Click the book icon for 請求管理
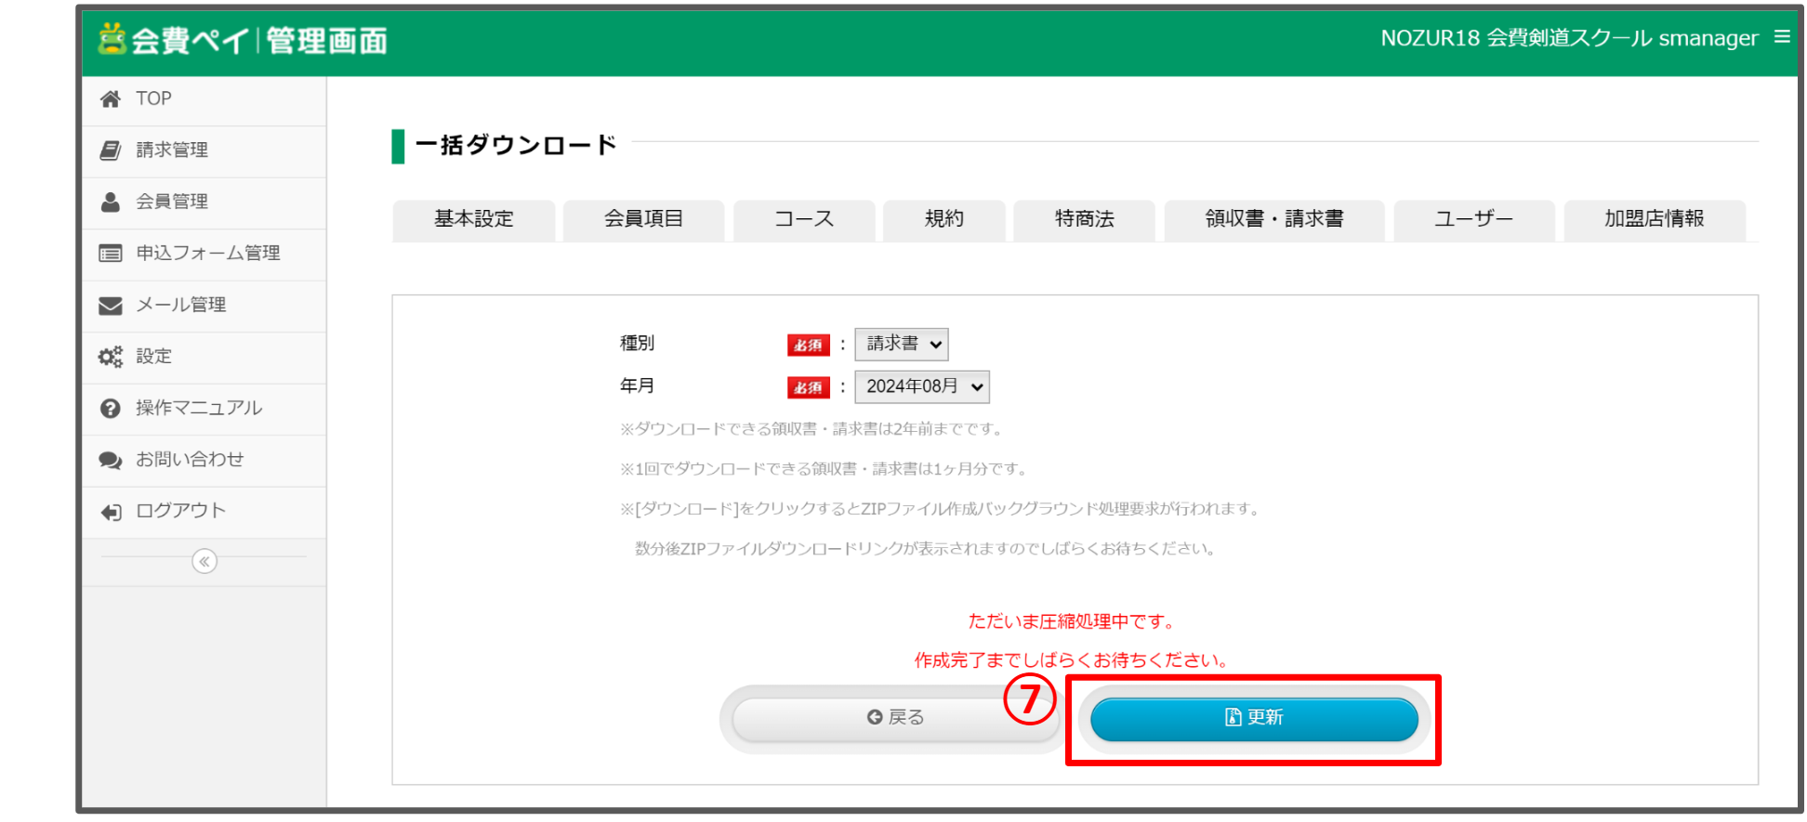 [x=111, y=150]
